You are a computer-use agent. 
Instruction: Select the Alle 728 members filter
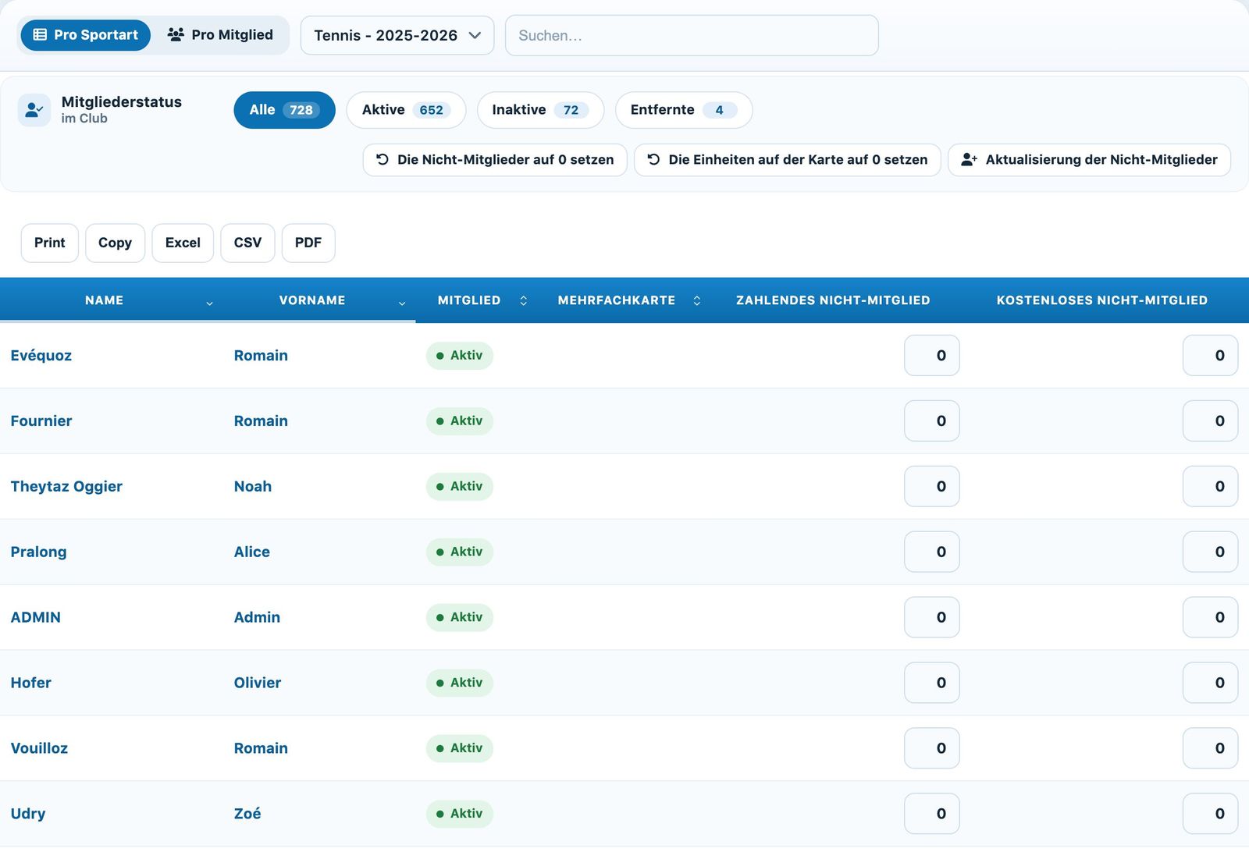(284, 110)
